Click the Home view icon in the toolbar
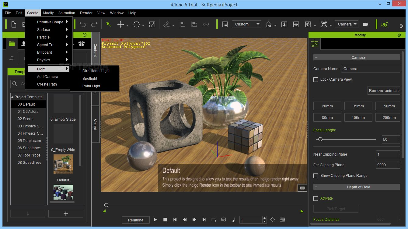 coord(268,24)
